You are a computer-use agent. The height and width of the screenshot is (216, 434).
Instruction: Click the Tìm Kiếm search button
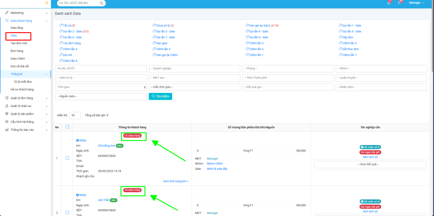tap(160, 96)
